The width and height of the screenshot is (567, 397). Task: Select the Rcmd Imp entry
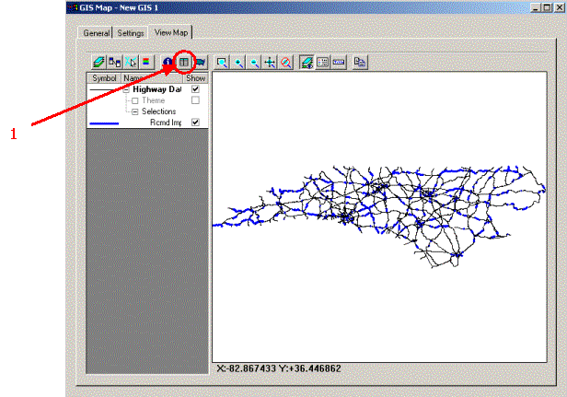click(166, 123)
